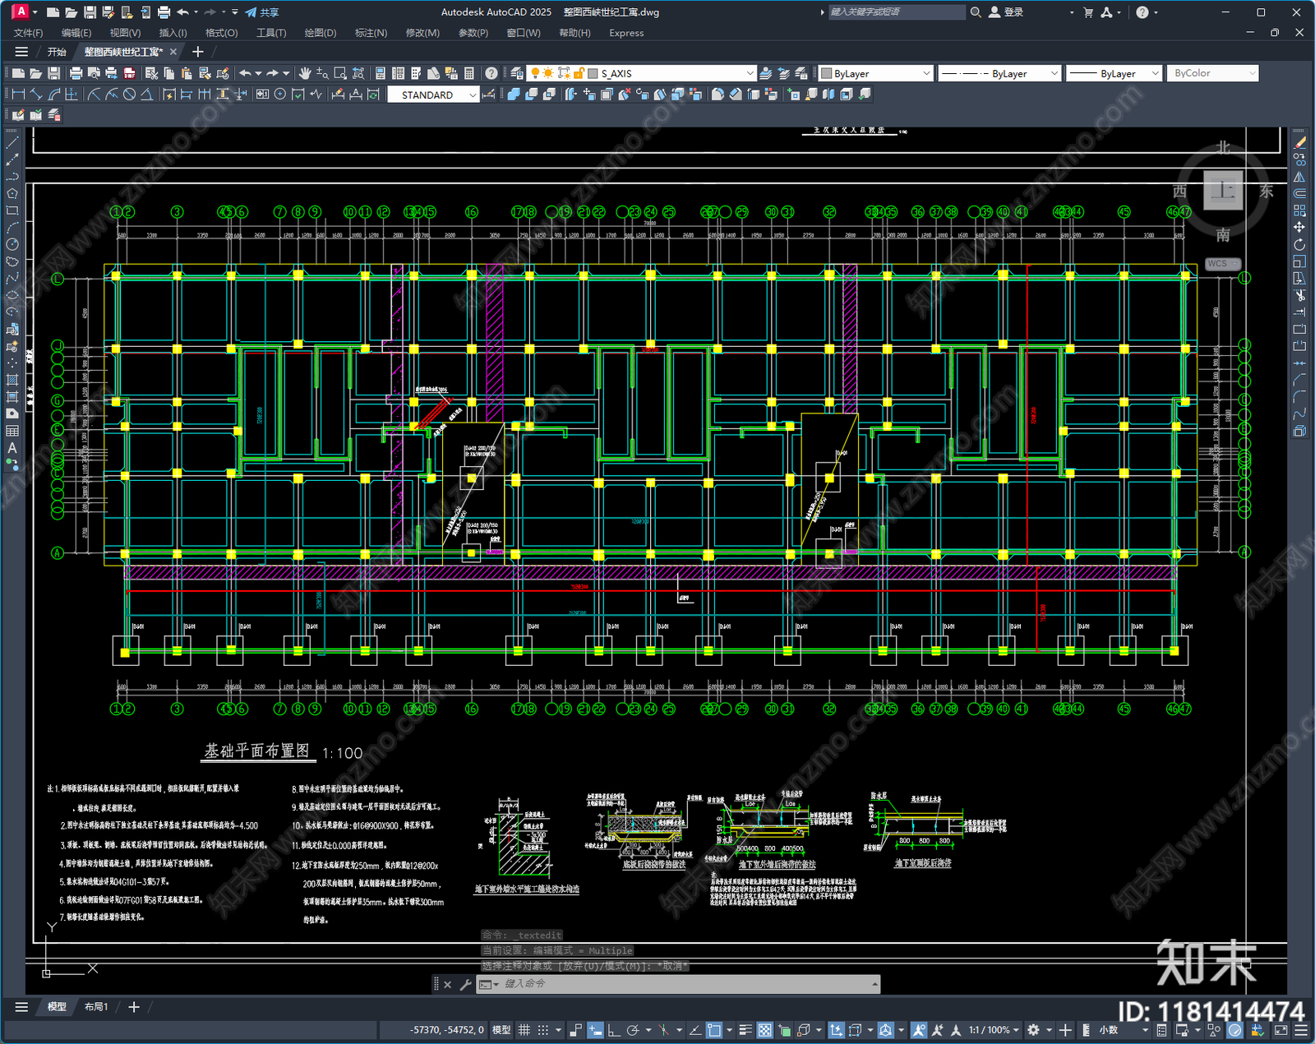Open the 绘图(D) menu

coord(321,33)
